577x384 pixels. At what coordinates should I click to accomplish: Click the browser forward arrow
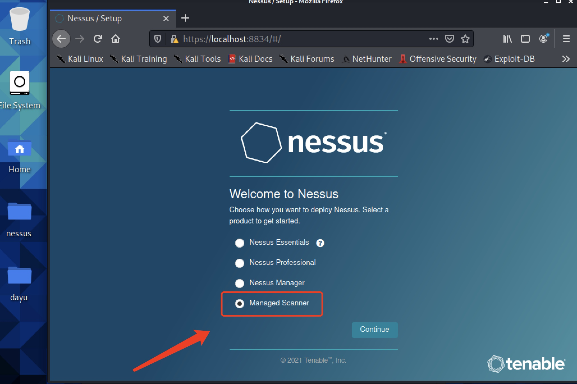click(80, 39)
